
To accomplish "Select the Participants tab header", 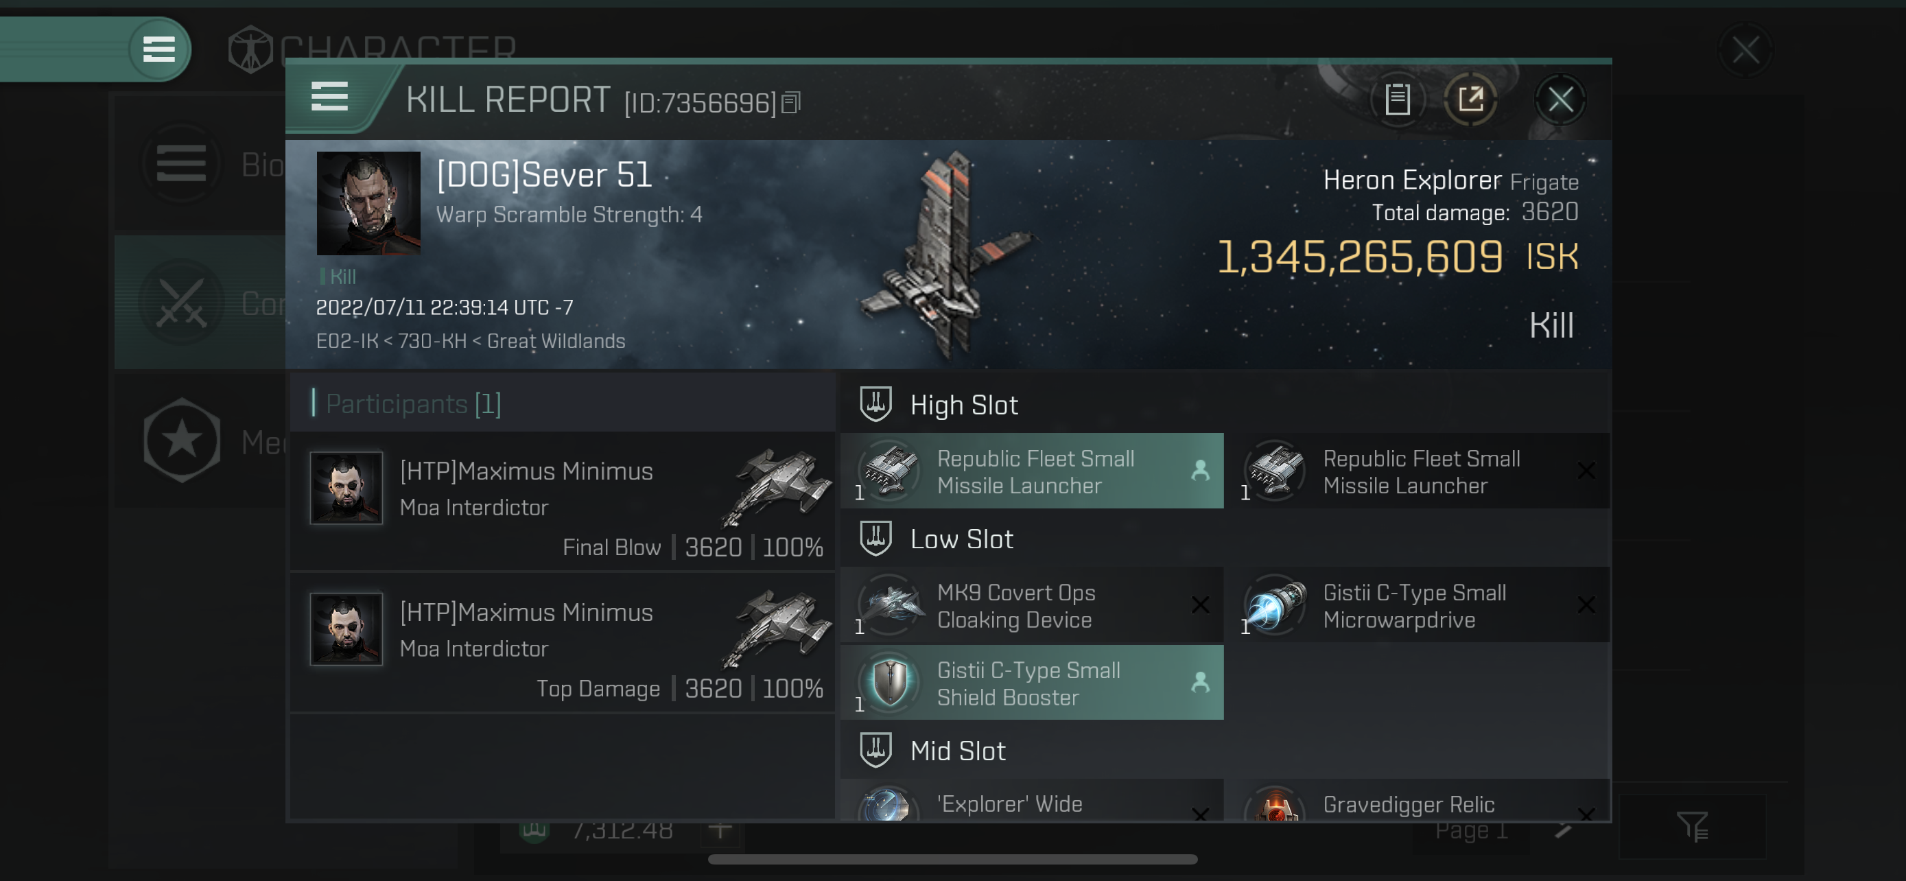I will pyautogui.click(x=412, y=405).
